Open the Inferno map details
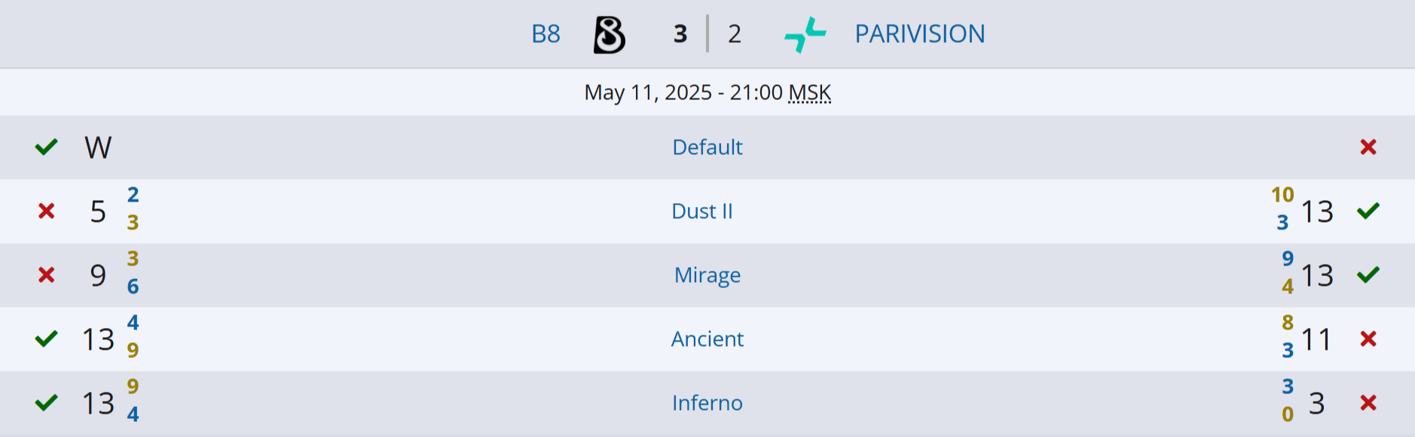This screenshot has width=1415, height=437. 707,403
